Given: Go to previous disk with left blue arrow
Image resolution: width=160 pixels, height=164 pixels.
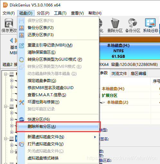Looking at the screenshot, I should [12, 40].
